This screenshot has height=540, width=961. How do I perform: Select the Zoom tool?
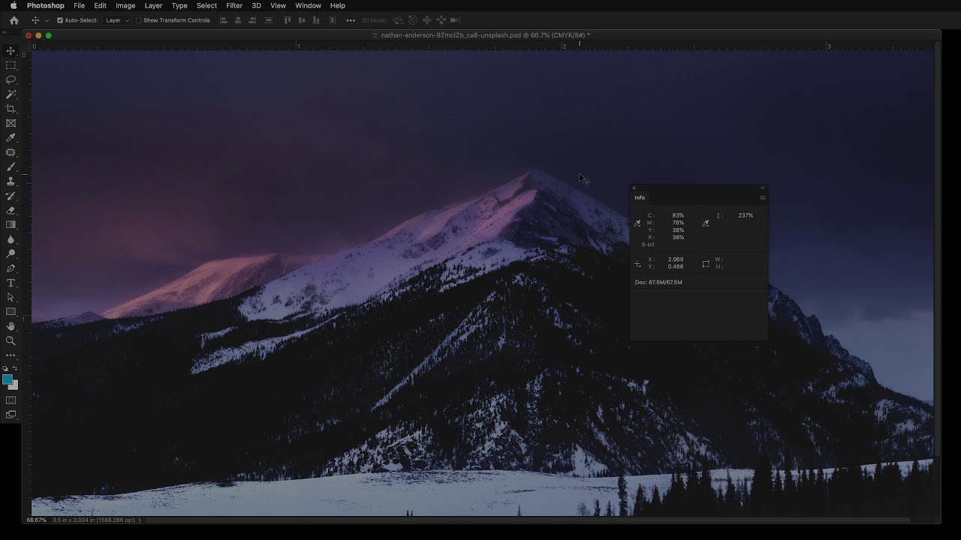click(x=11, y=340)
